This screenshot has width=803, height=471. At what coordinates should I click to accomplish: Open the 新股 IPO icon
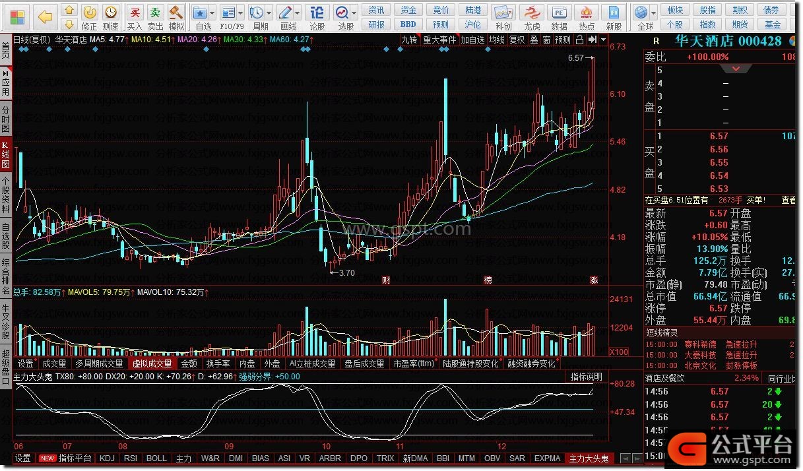[x=614, y=18]
